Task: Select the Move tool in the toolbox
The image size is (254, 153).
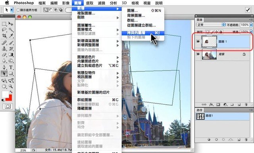Action: (x=11, y=24)
